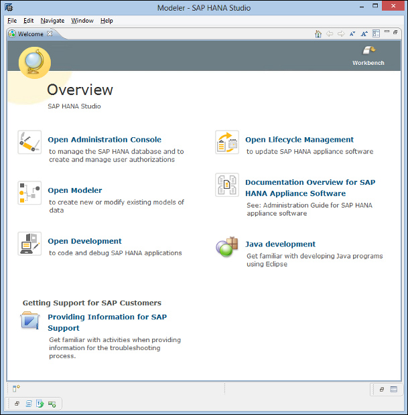This screenshot has height=415, width=408.
Task: Click the restore icon in bottom-right trim stack
Action: click(382, 390)
